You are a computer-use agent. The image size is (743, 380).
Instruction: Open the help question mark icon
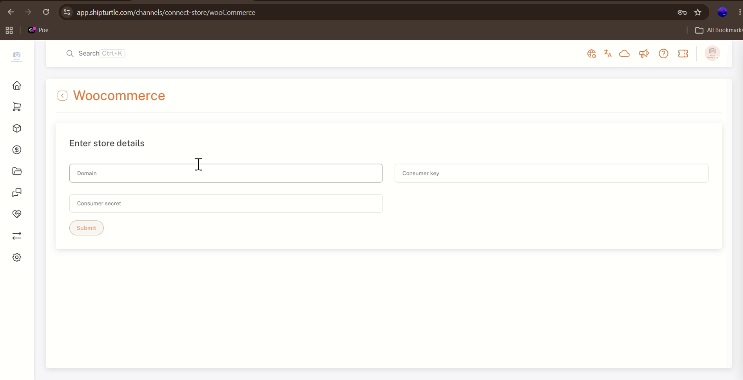663,54
